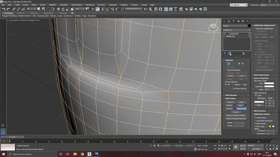Viewport: 280px width, 157px height.
Task: Activate the Select and Scale tool
Action: point(68,9)
